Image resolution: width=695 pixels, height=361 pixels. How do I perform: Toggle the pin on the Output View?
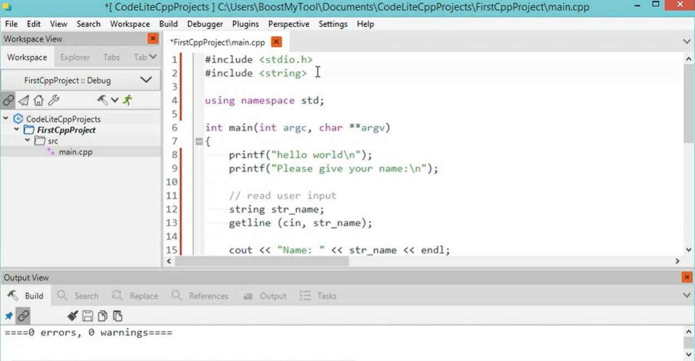click(x=9, y=315)
